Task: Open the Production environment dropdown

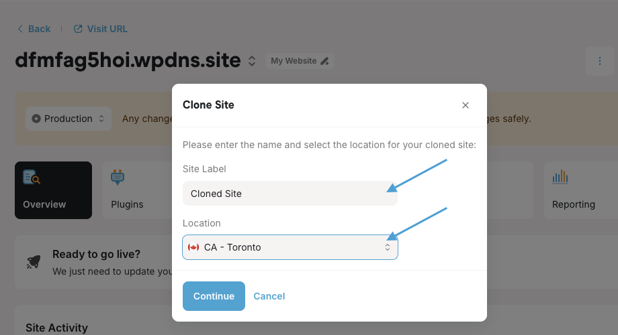Action: 69,119
